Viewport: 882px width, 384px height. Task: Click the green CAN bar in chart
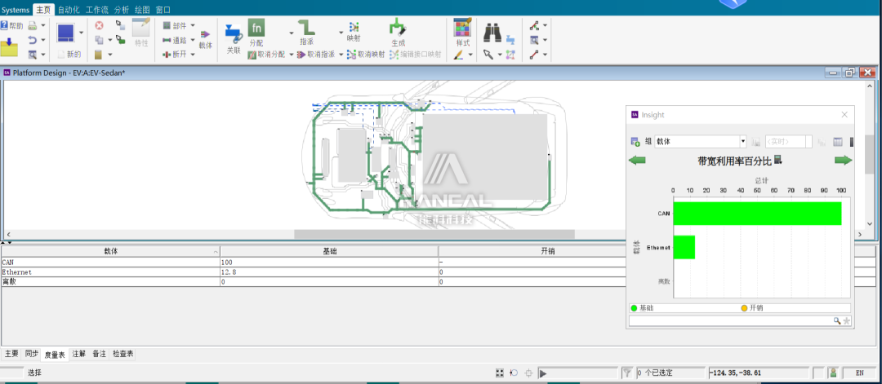756,214
